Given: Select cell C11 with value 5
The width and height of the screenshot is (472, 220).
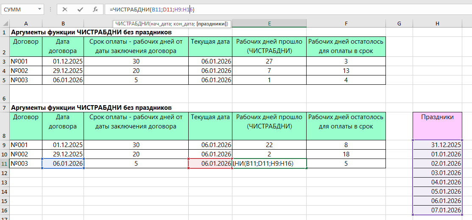Looking at the screenshot, I should [136, 164].
